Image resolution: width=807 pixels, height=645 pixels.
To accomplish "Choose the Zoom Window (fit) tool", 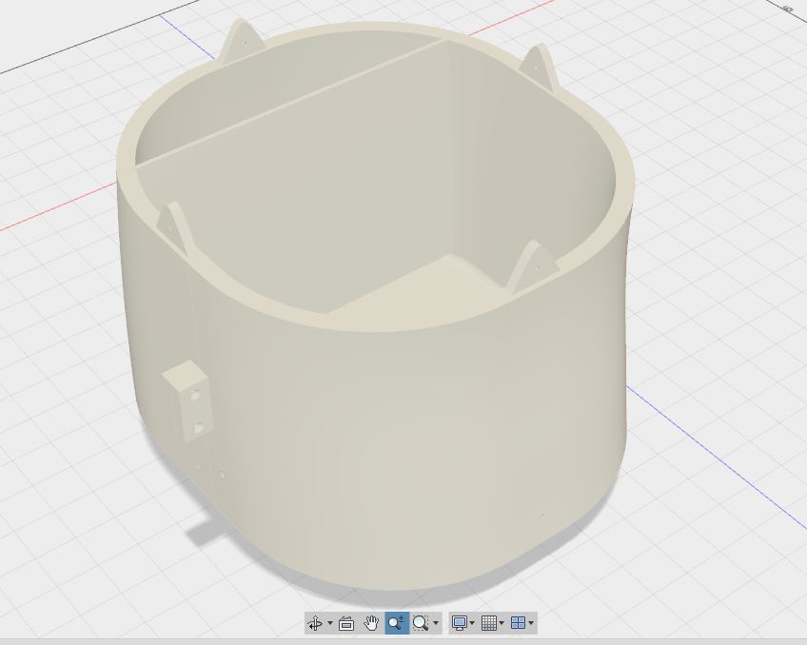I will [x=421, y=623].
